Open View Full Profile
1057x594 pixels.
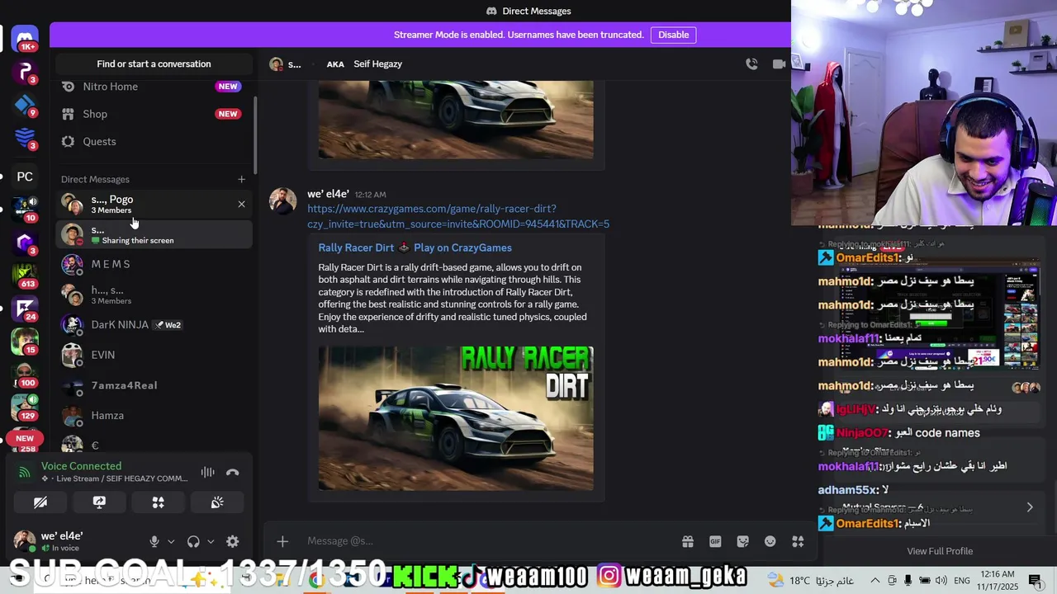click(940, 551)
